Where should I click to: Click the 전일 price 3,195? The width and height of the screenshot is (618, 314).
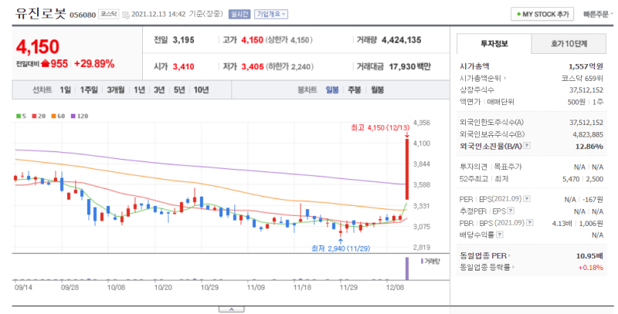(183, 40)
